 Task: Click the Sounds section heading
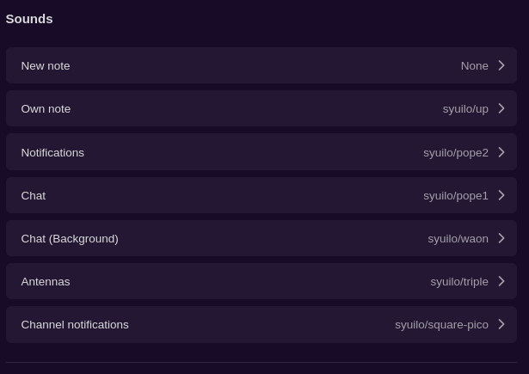click(x=29, y=19)
